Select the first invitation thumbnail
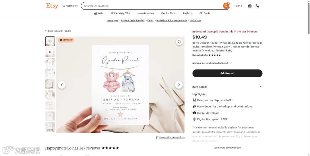 pos(50,41)
